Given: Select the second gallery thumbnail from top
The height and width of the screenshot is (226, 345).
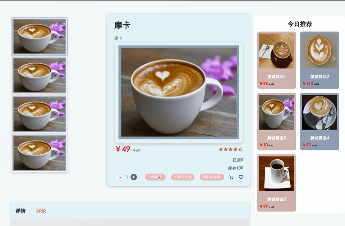Looking at the screenshot, I should point(39,75).
